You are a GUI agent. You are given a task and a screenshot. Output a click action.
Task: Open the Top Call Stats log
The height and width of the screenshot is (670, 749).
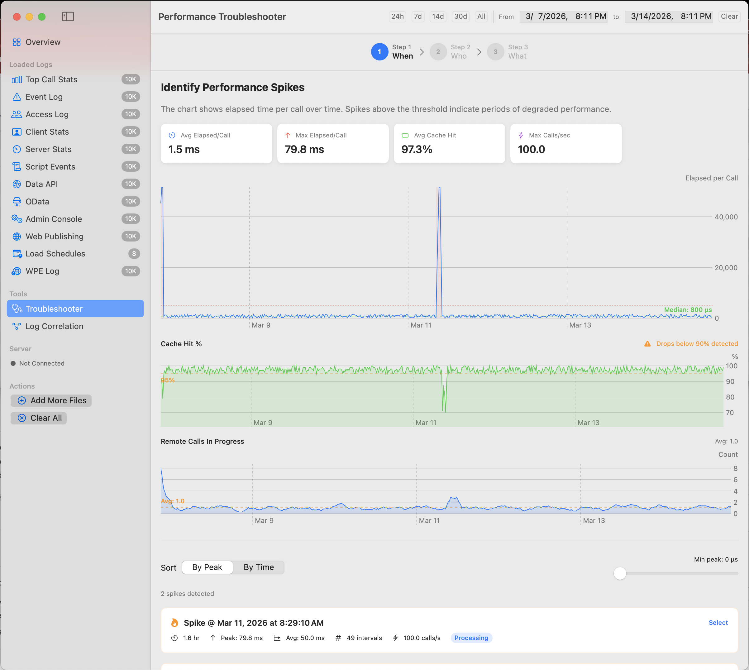point(51,79)
